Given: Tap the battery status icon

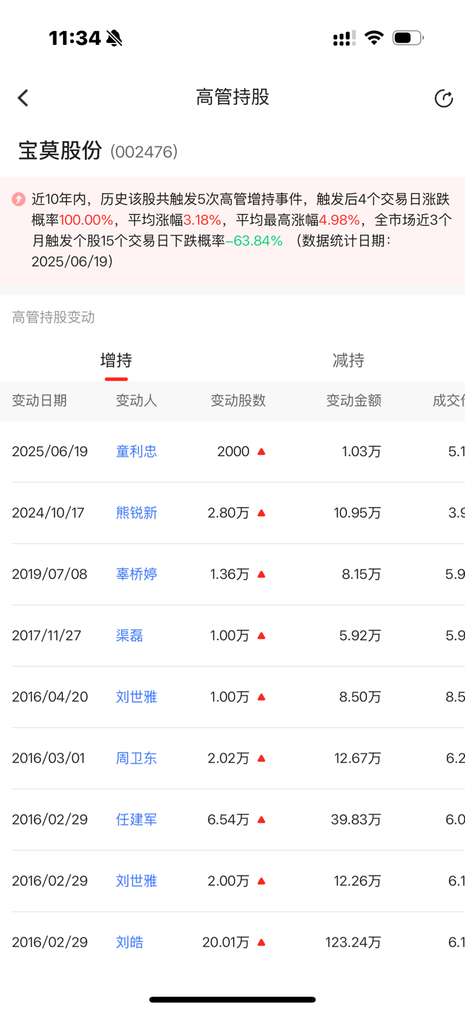Looking at the screenshot, I should (408, 38).
